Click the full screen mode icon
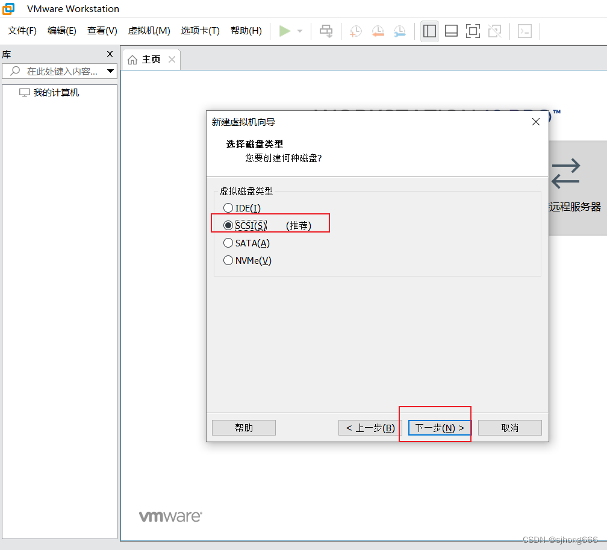607x550 pixels. pyautogui.click(x=473, y=31)
